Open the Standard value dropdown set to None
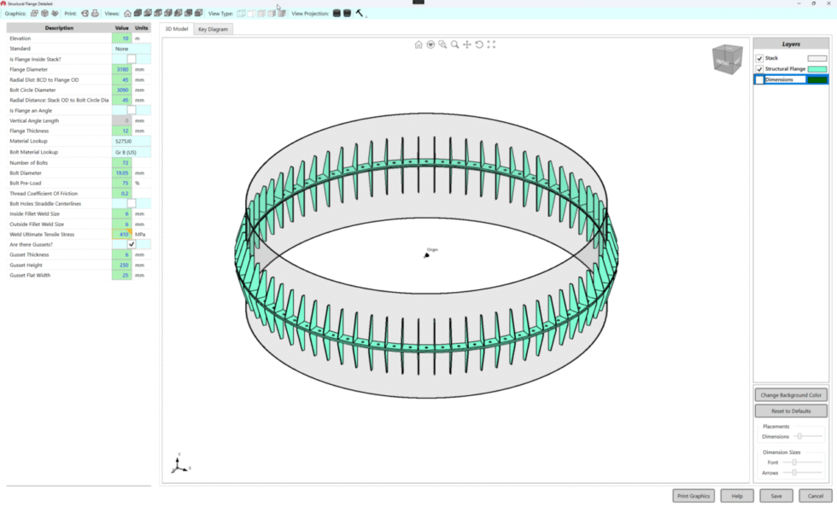837x507 pixels. pyautogui.click(x=120, y=49)
